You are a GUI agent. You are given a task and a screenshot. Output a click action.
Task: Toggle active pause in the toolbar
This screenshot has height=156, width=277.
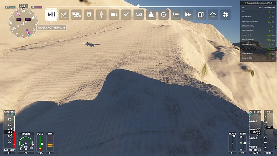(51, 14)
